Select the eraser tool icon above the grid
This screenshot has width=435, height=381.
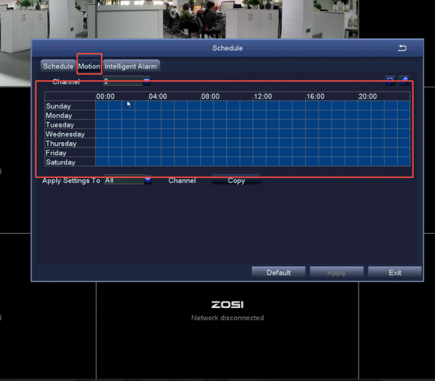(x=404, y=81)
